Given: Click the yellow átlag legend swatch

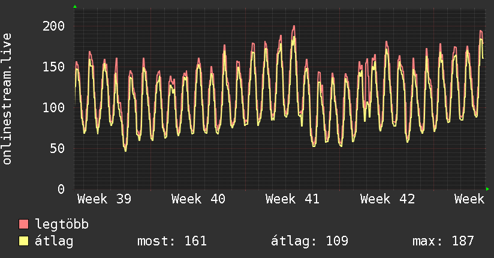Looking at the screenshot, I should tap(23, 241).
